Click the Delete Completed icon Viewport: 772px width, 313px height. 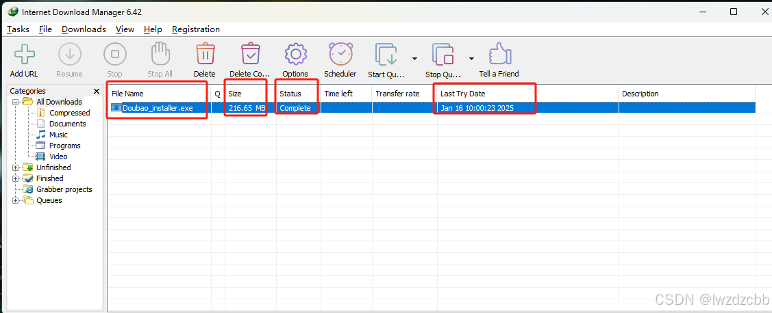pos(250,53)
